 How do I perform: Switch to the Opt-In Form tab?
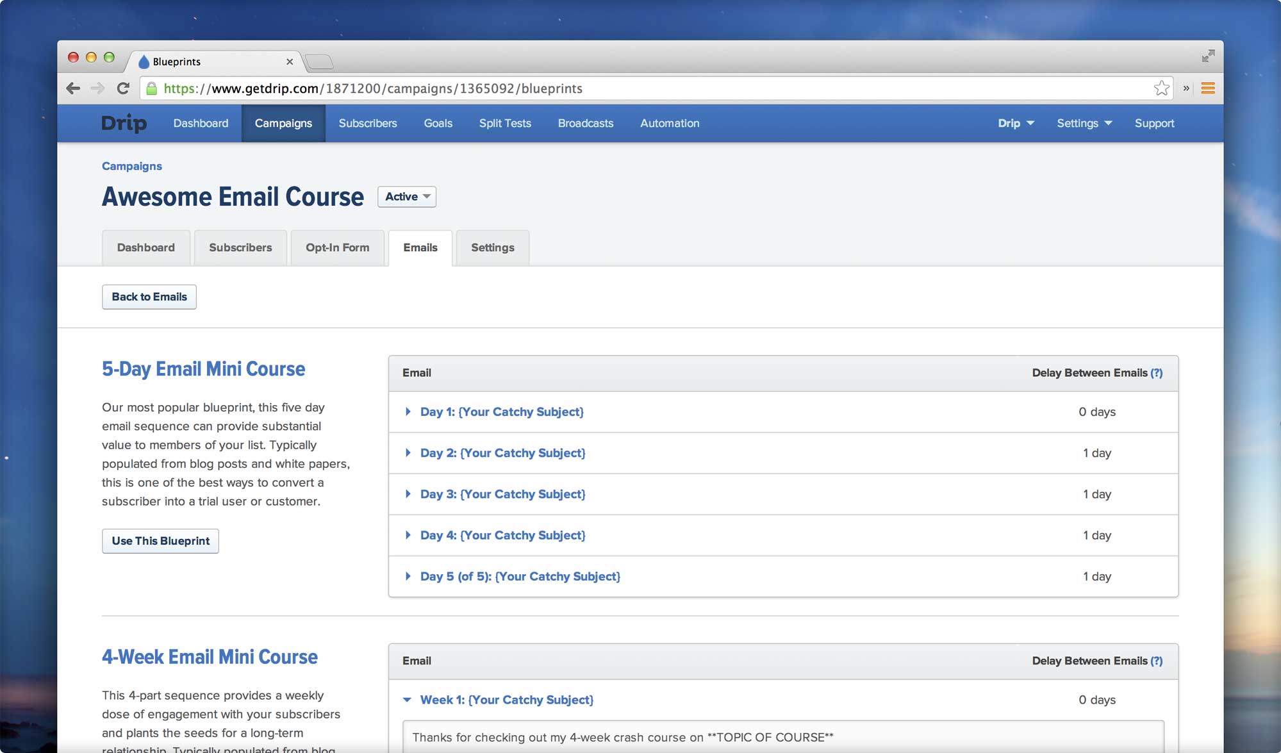tap(337, 247)
